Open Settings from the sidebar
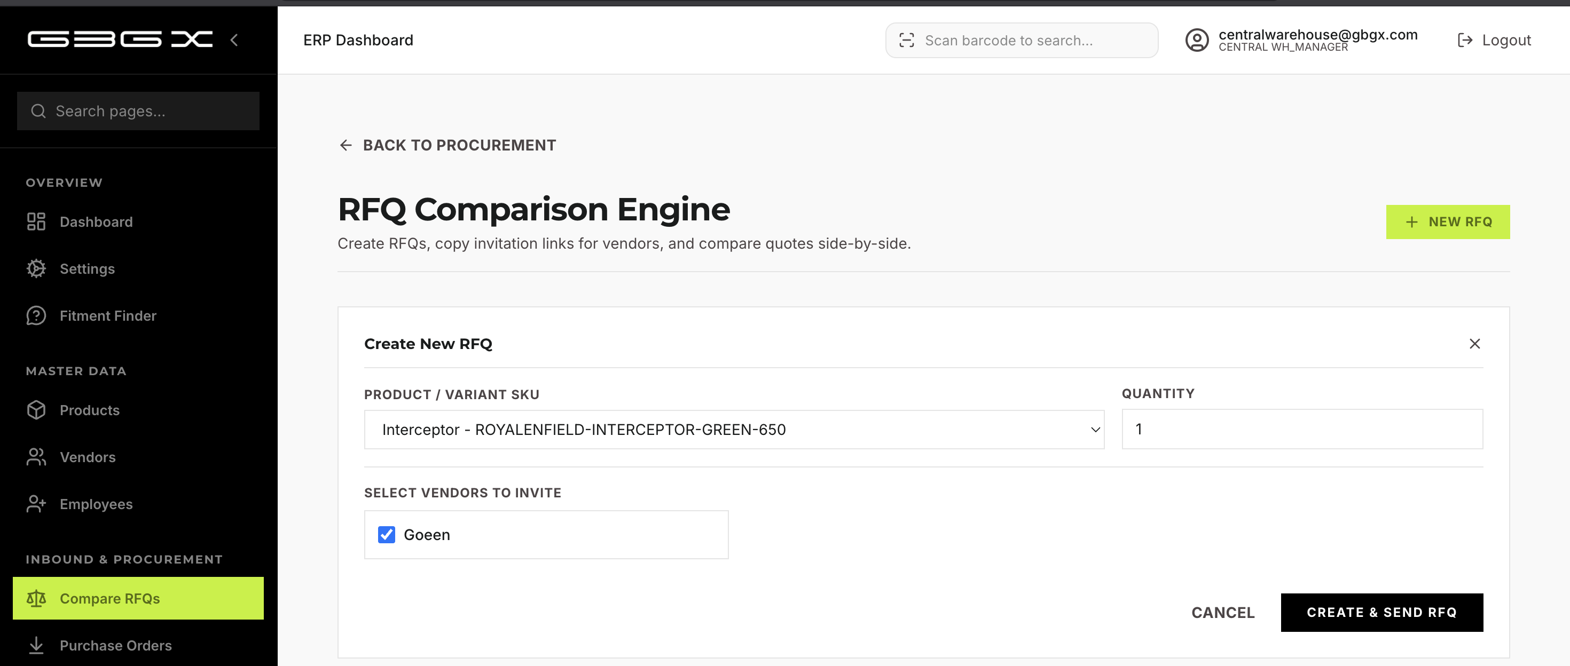This screenshot has width=1570, height=666. [138, 269]
